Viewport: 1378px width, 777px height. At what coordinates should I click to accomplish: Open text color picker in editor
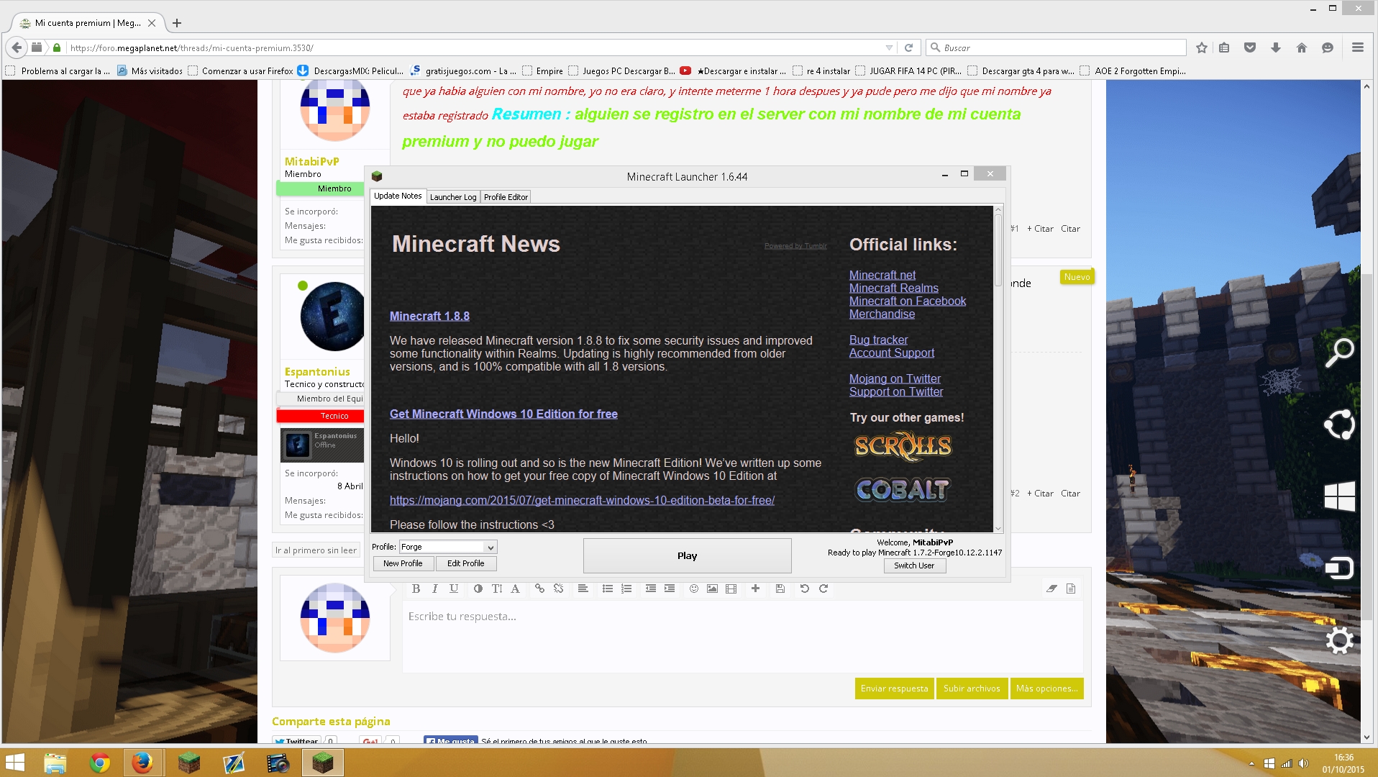478,589
